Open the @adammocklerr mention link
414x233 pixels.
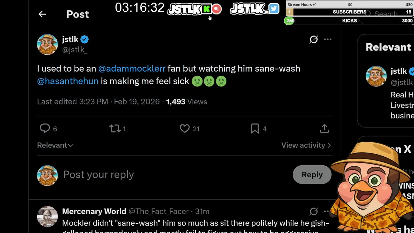[132, 69]
